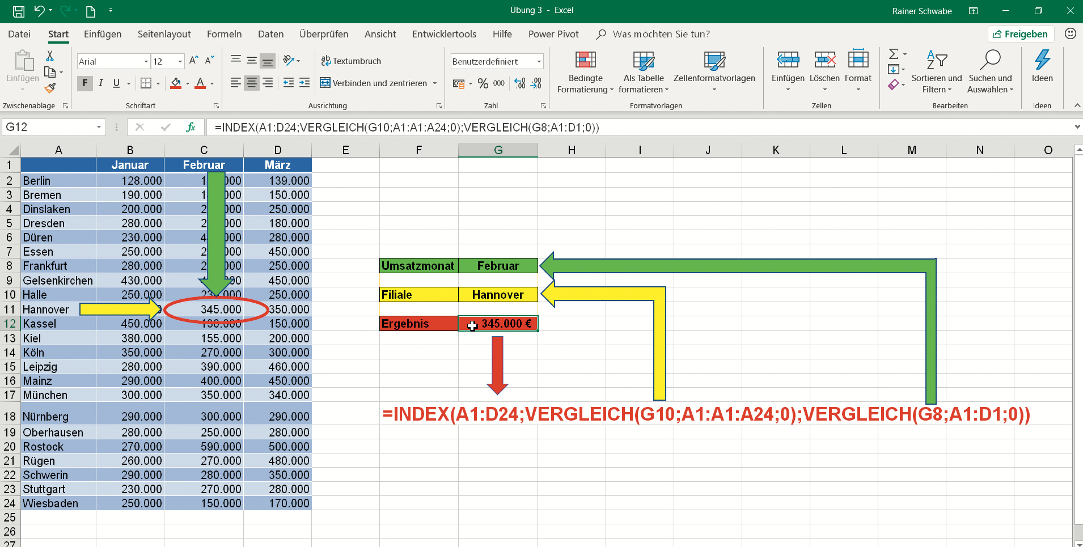Collapse the ribbon with the chevron
Screen dimensions: 1083x547
(x=1077, y=105)
